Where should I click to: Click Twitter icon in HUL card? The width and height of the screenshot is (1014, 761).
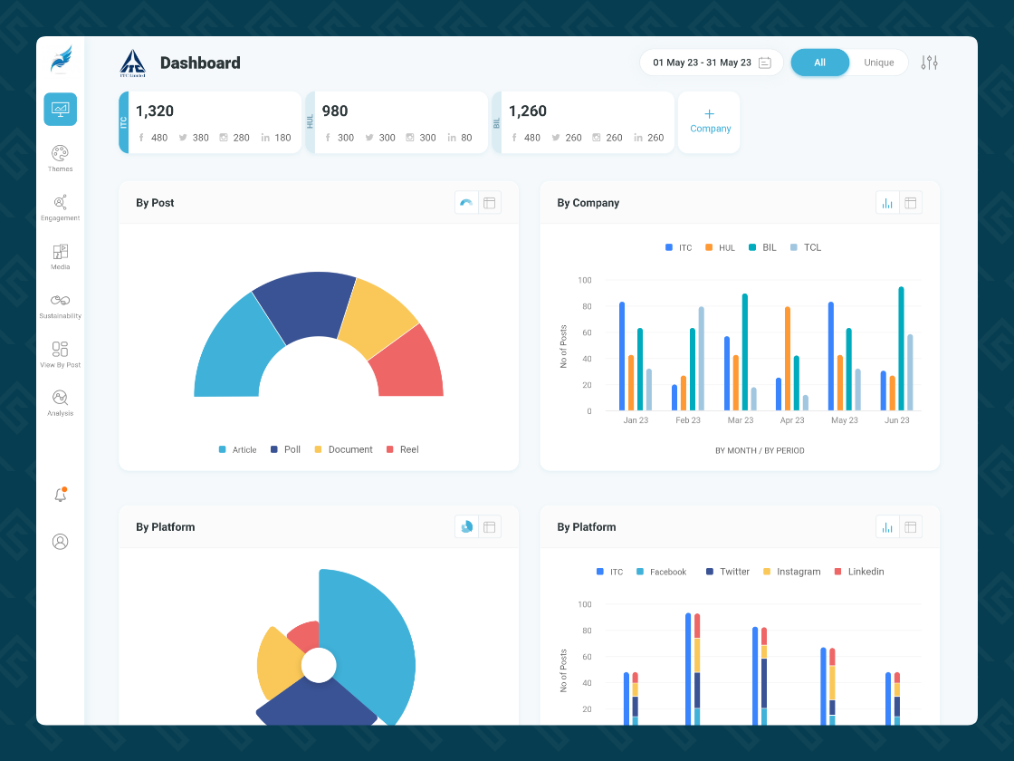click(369, 138)
